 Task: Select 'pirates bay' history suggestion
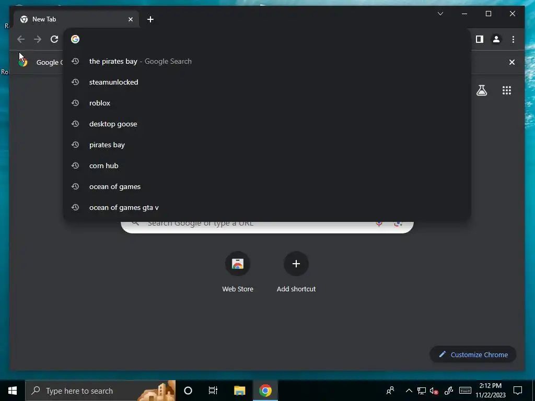coord(267,145)
